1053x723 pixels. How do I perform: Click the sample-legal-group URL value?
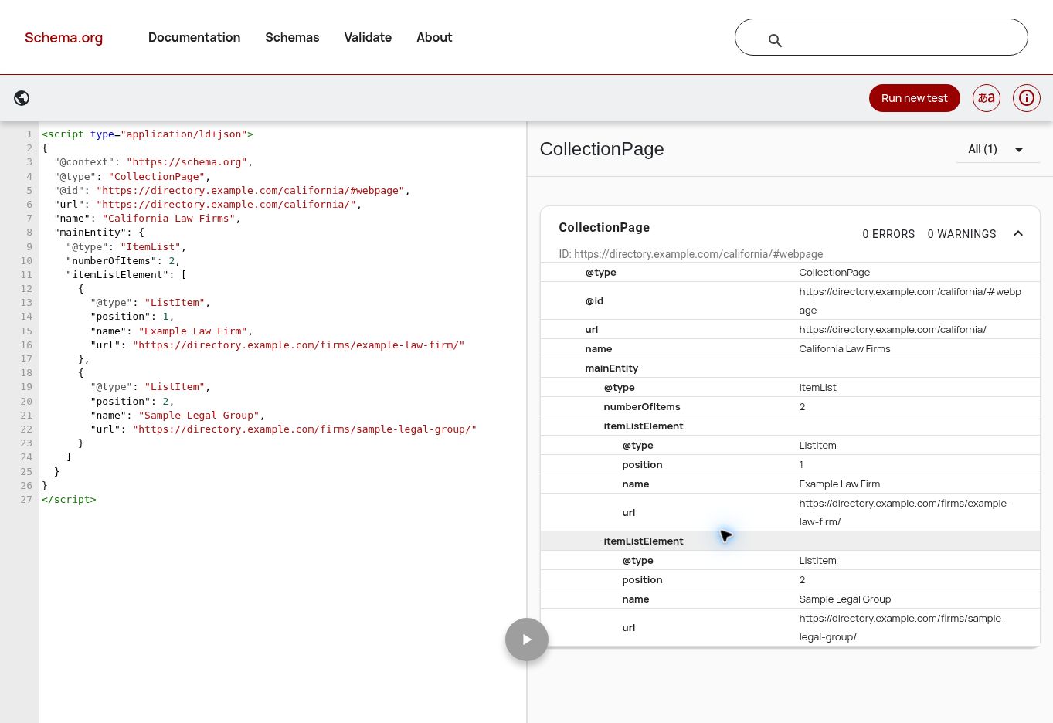(902, 627)
